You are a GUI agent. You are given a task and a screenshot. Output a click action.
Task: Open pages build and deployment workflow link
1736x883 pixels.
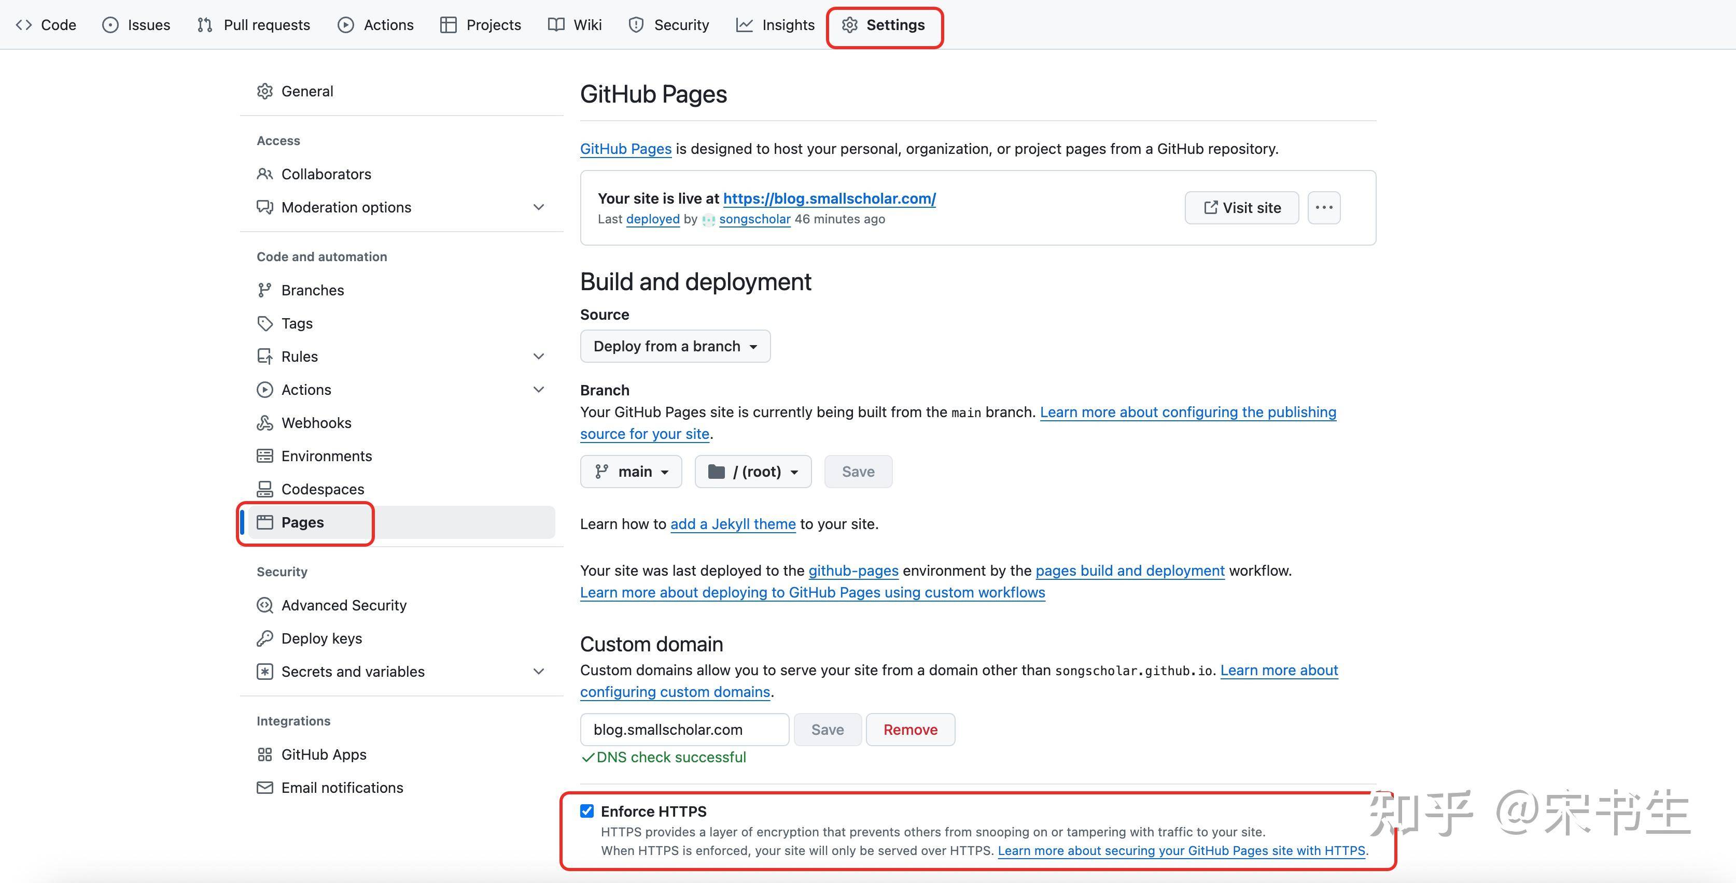click(1129, 571)
